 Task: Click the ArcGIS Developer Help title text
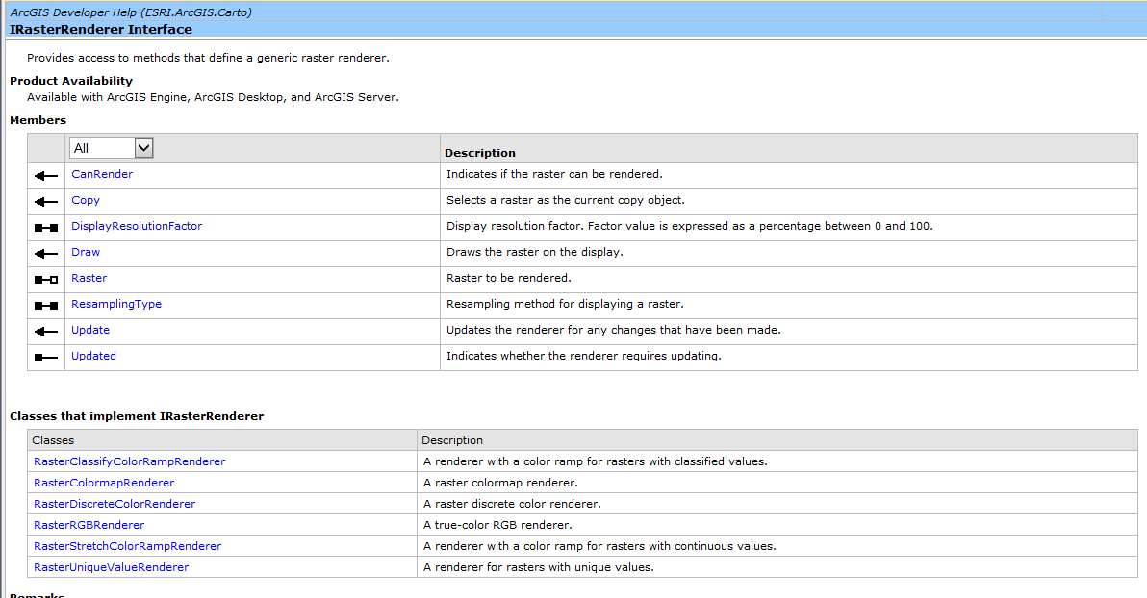click(x=131, y=12)
